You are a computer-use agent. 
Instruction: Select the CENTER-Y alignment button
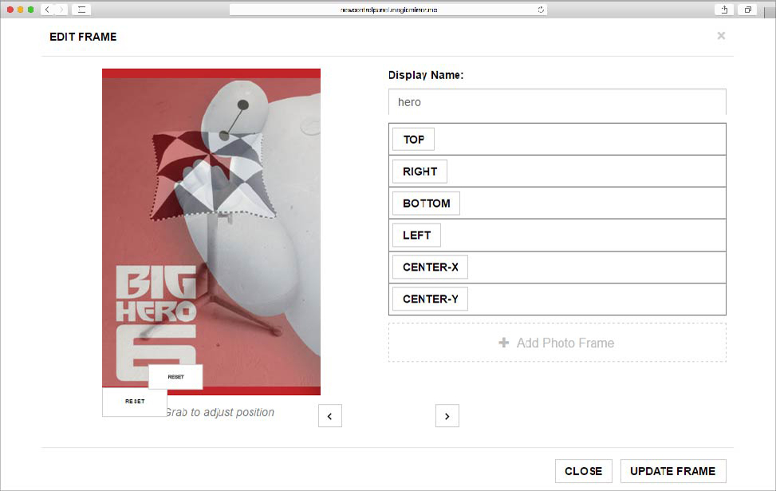[430, 299]
